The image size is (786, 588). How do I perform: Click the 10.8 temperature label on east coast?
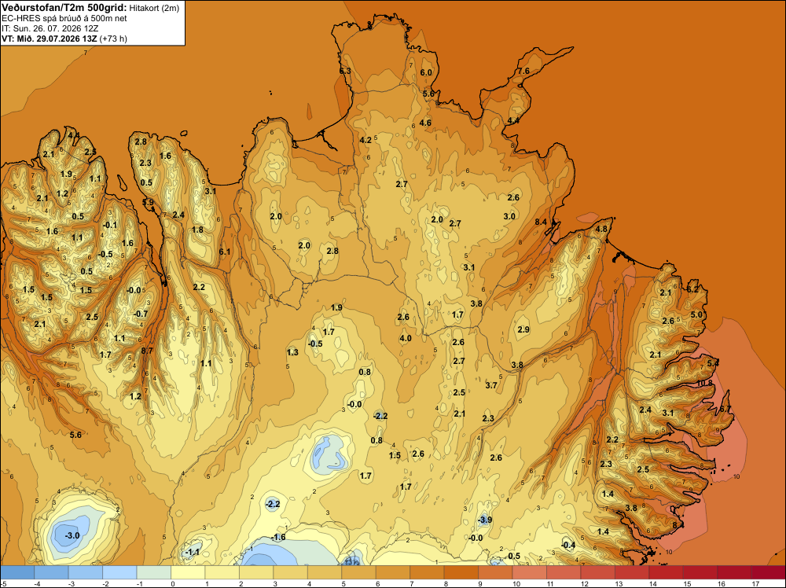pyautogui.click(x=705, y=384)
